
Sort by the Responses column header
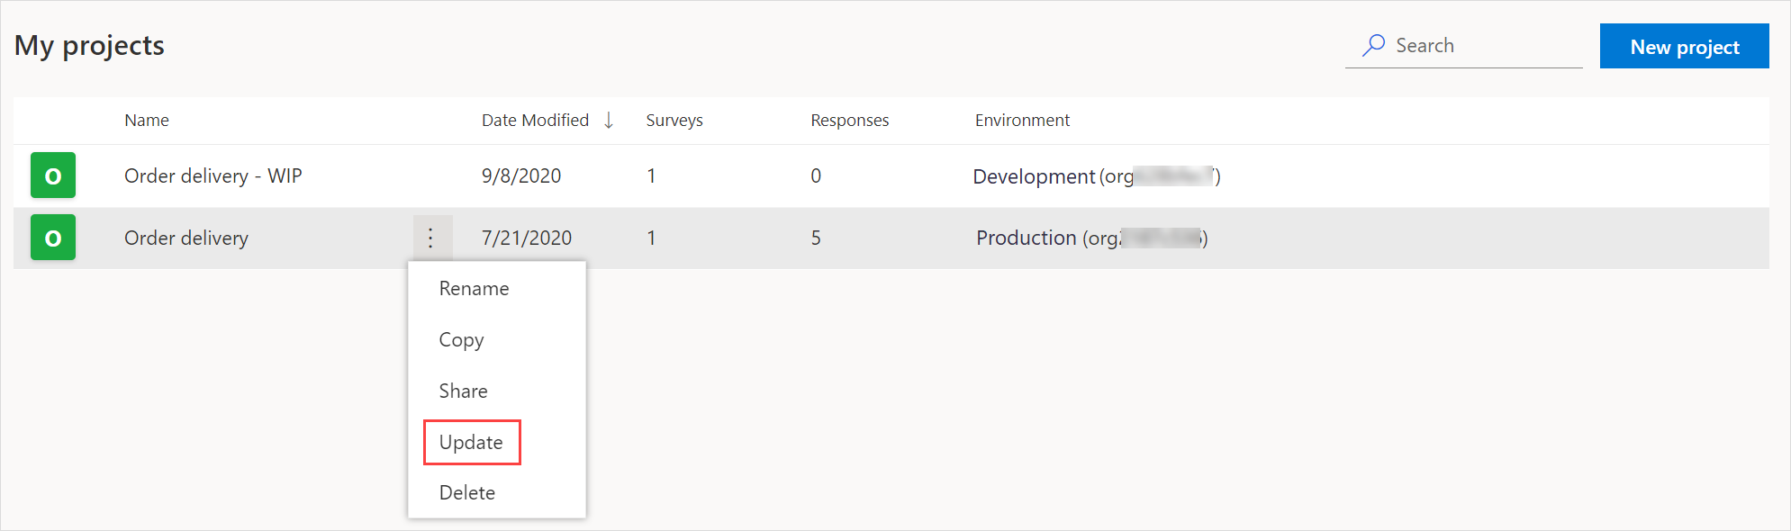click(849, 121)
